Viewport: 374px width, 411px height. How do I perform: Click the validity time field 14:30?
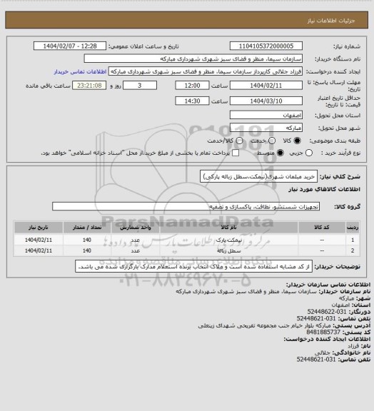(192, 101)
